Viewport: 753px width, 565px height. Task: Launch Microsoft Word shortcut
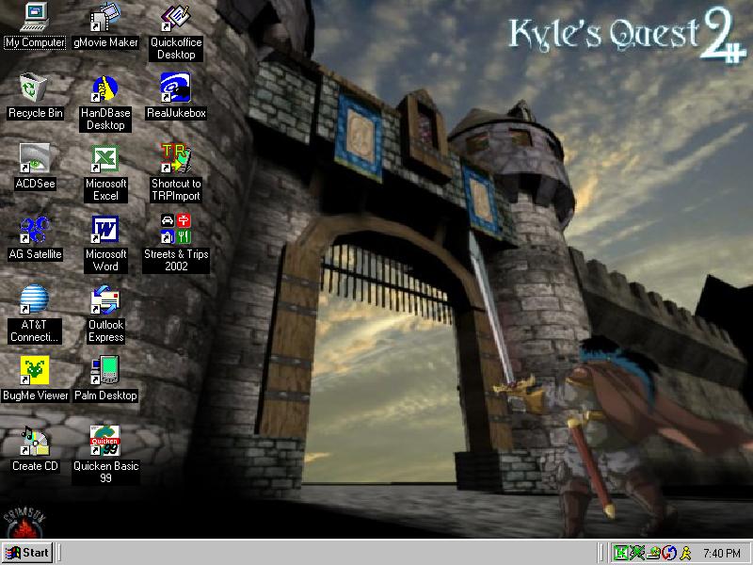[105, 229]
